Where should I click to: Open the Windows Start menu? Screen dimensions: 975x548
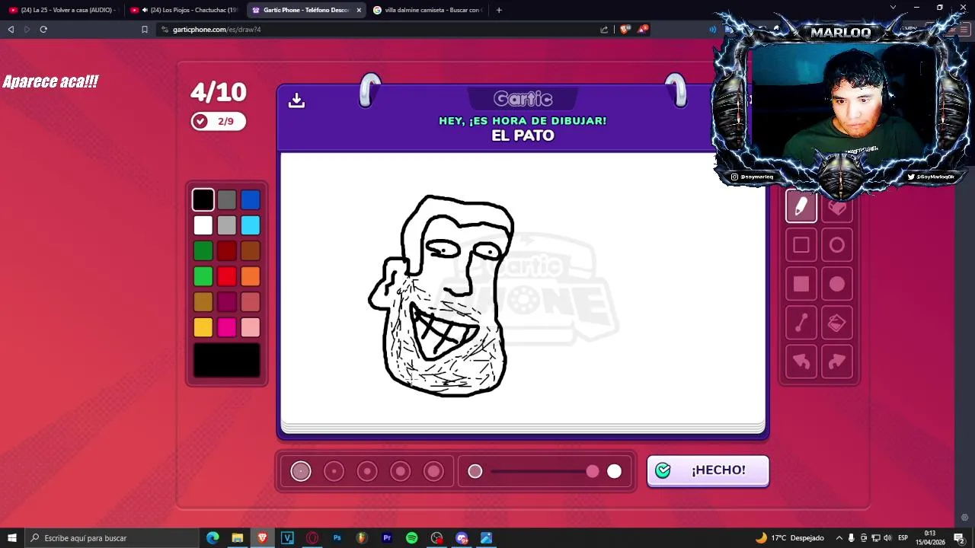pos(11,538)
